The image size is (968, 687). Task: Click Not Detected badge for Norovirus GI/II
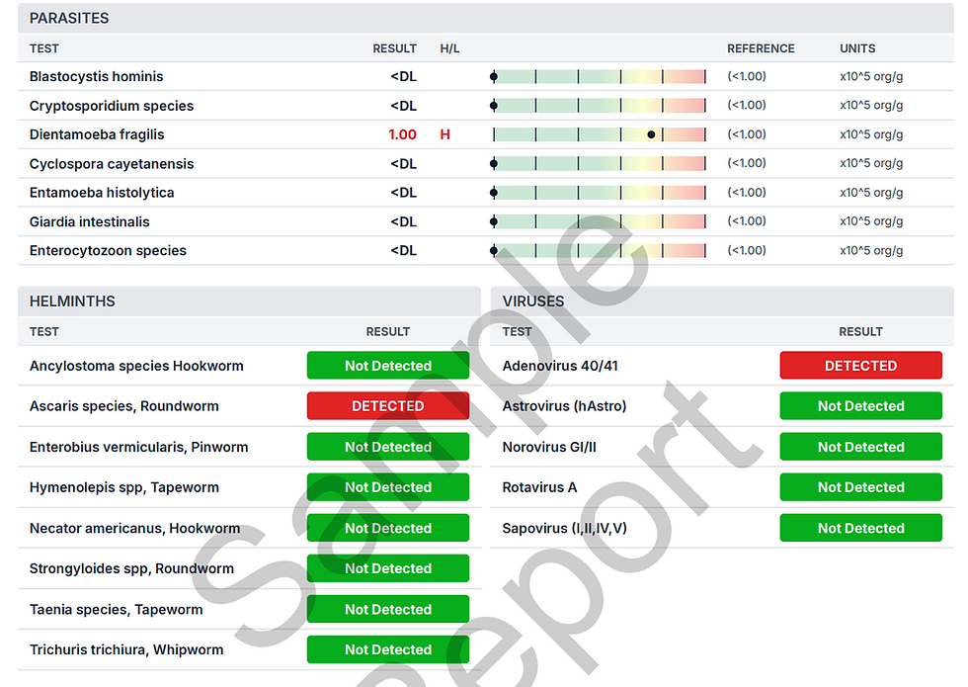click(x=861, y=447)
